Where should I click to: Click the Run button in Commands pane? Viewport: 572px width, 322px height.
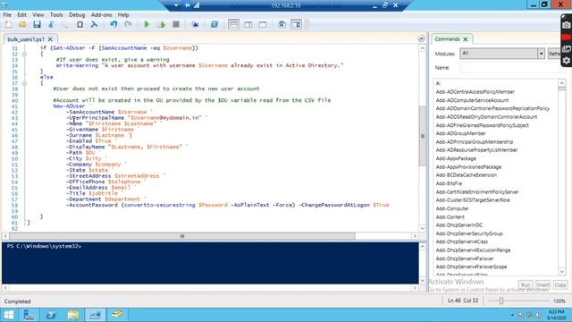click(x=526, y=284)
